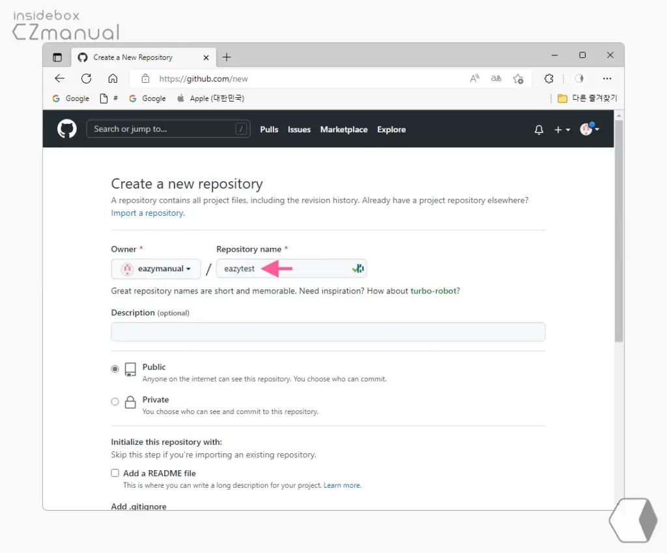Click the turbo-robot name suggestion link
Image resolution: width=667 pixels, height=553 pixels.
point(434,291)
